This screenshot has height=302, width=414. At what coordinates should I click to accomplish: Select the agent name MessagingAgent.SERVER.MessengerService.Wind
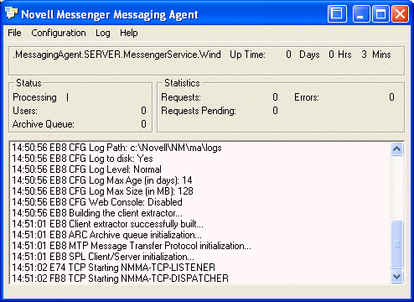click(x=116, y=55)
